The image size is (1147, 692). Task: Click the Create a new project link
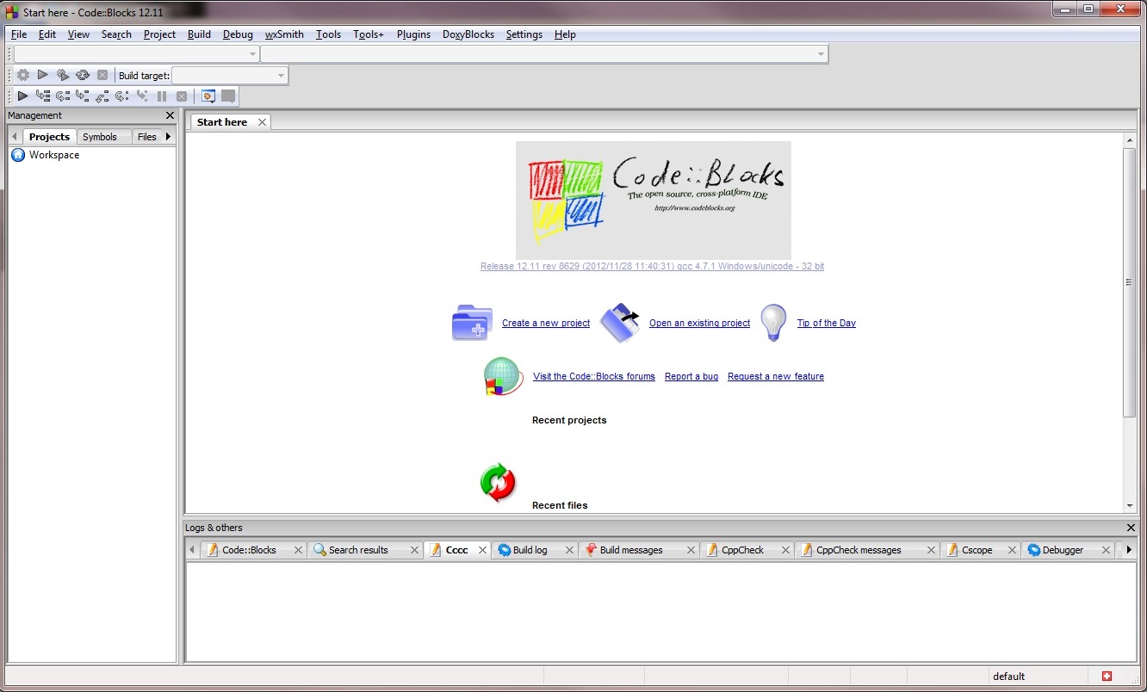tap(546, 324)
